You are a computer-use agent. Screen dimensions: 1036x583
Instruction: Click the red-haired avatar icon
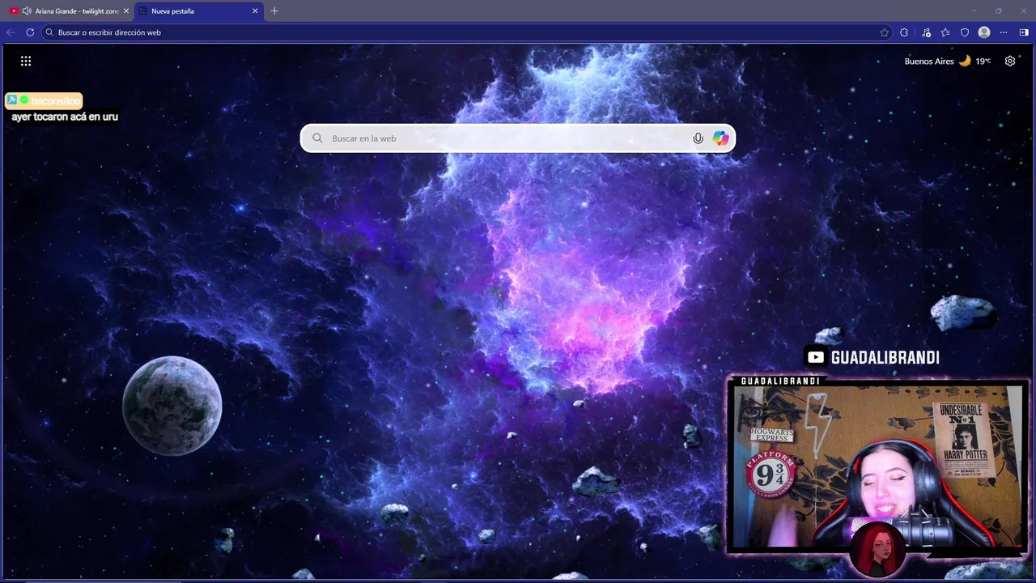pos(877,551)
